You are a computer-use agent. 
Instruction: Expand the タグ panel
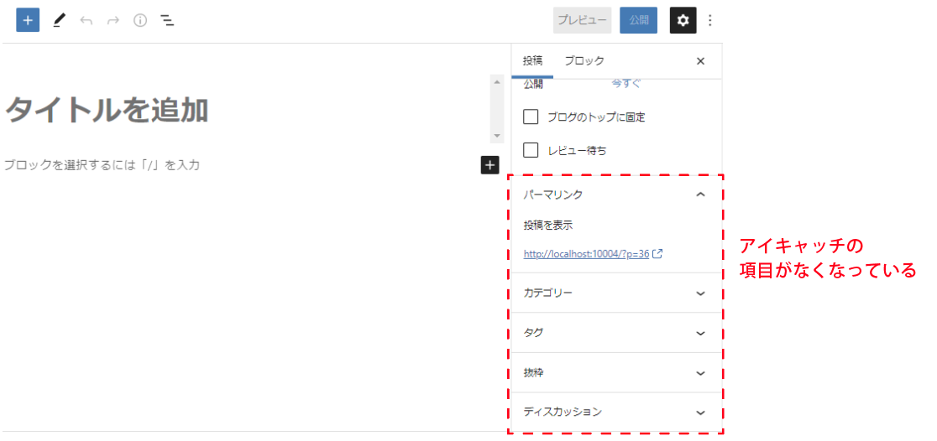click(615, 332)
